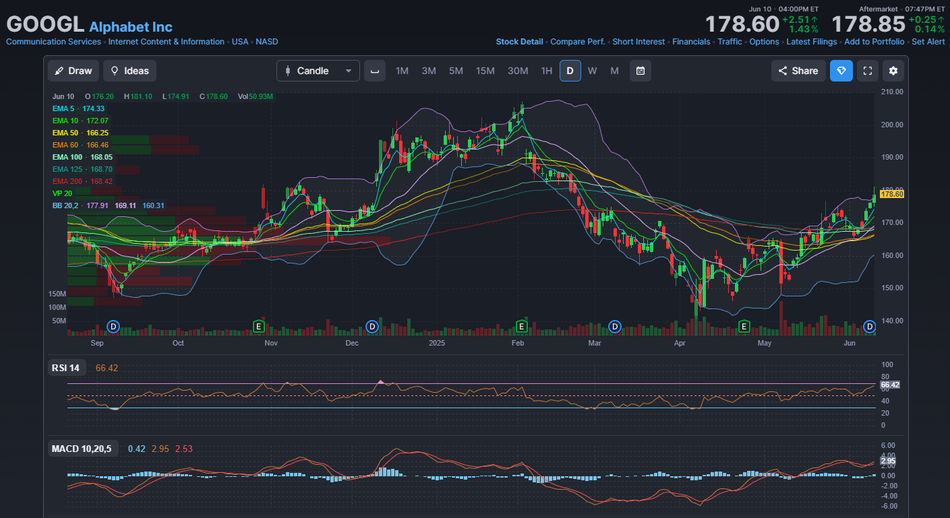Click the dividend D marker near June

point(870,327)
